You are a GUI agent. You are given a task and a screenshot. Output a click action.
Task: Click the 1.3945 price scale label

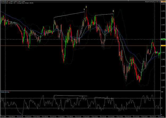click(x=163, y=4)
